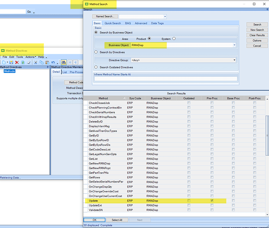This screenshot has width=269, height=228.
Task: Click the scissors Cut icon
Action: coord(36,62)
